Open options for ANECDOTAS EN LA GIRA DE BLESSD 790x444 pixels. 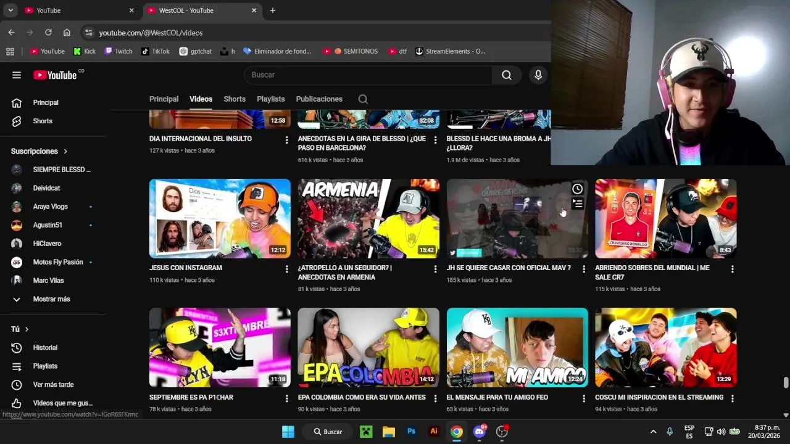click(x=435, y=140)
